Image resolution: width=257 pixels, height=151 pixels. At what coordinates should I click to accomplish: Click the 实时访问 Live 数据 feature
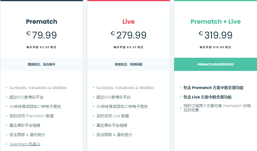(113, 116)
